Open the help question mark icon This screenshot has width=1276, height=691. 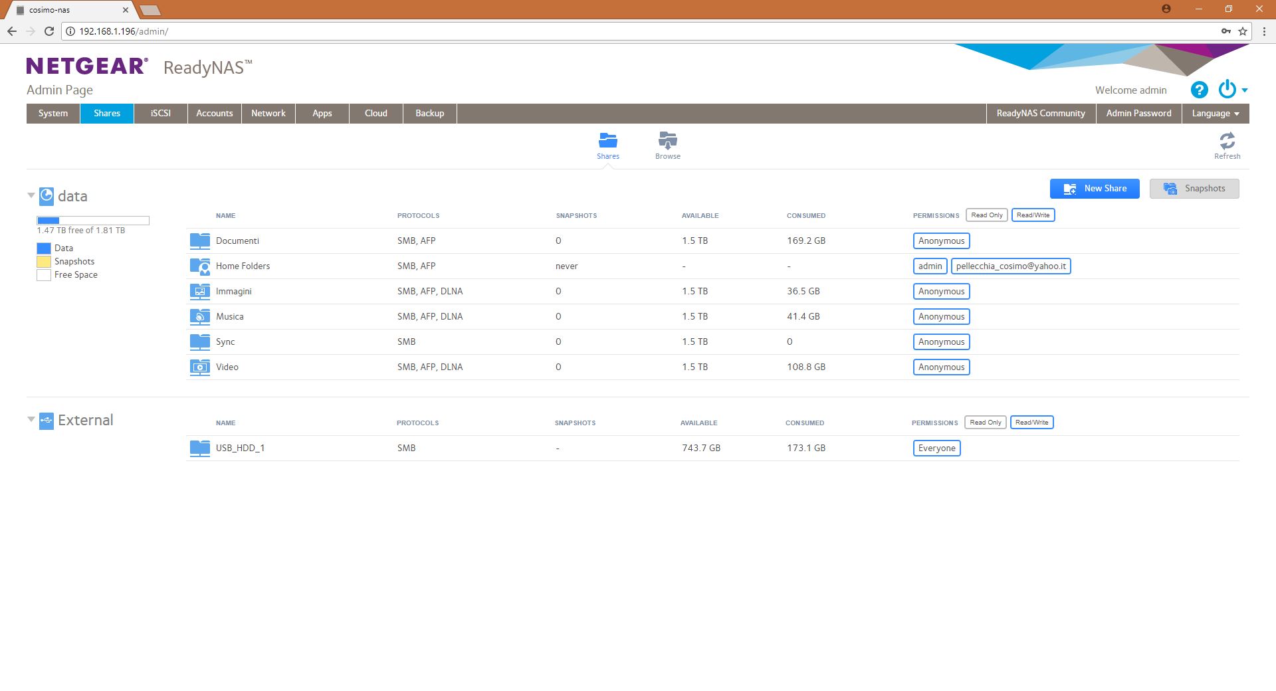pyautogui.click(x=1199, y=90)
